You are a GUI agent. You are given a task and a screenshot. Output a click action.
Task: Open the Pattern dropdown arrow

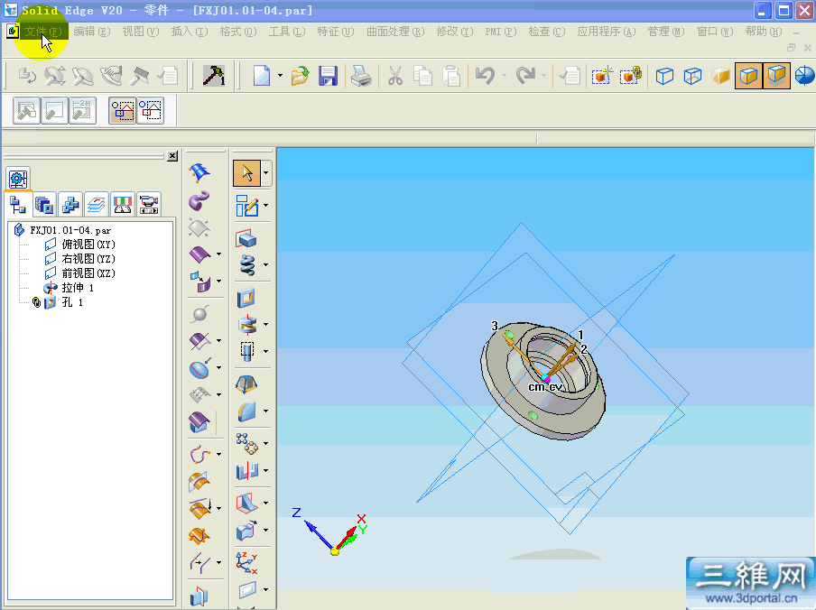(266, 444)
